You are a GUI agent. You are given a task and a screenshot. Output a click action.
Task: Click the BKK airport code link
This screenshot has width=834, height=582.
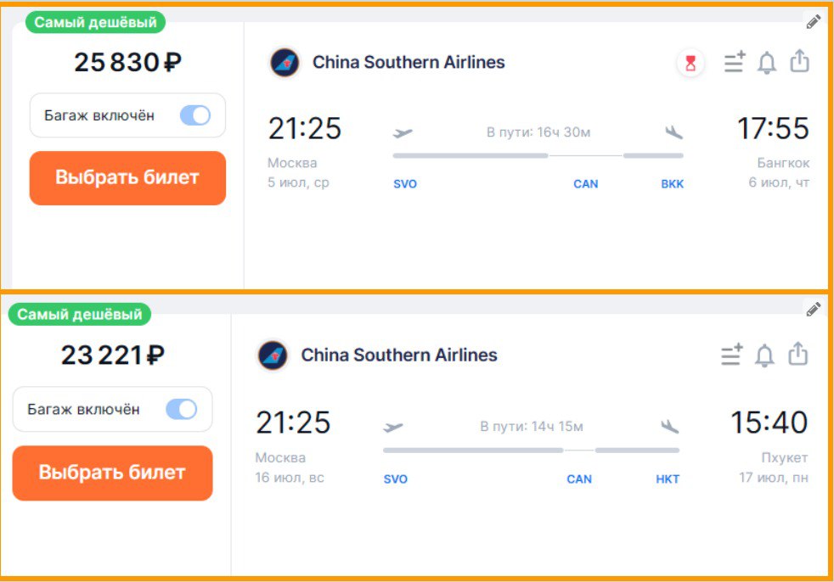(x=673, y=184)
